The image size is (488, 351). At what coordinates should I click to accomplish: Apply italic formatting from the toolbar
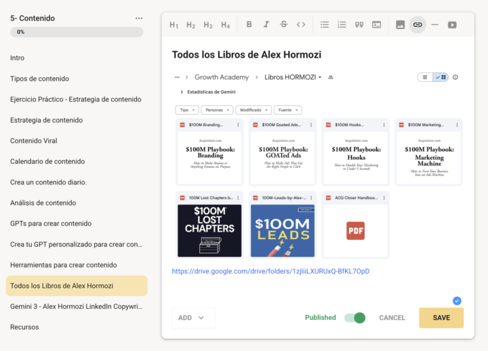266,24
